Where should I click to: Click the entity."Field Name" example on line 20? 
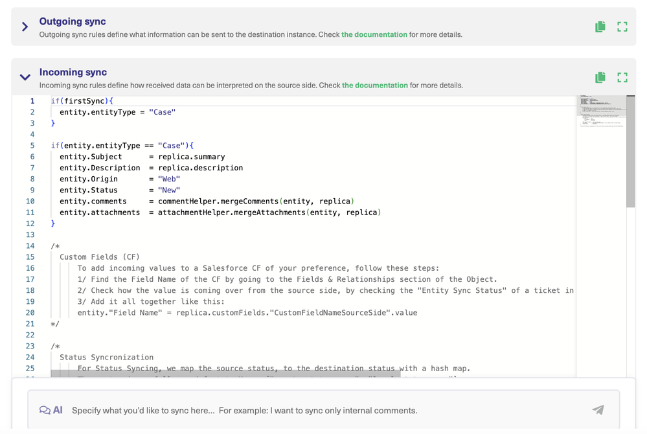point(247,313)
